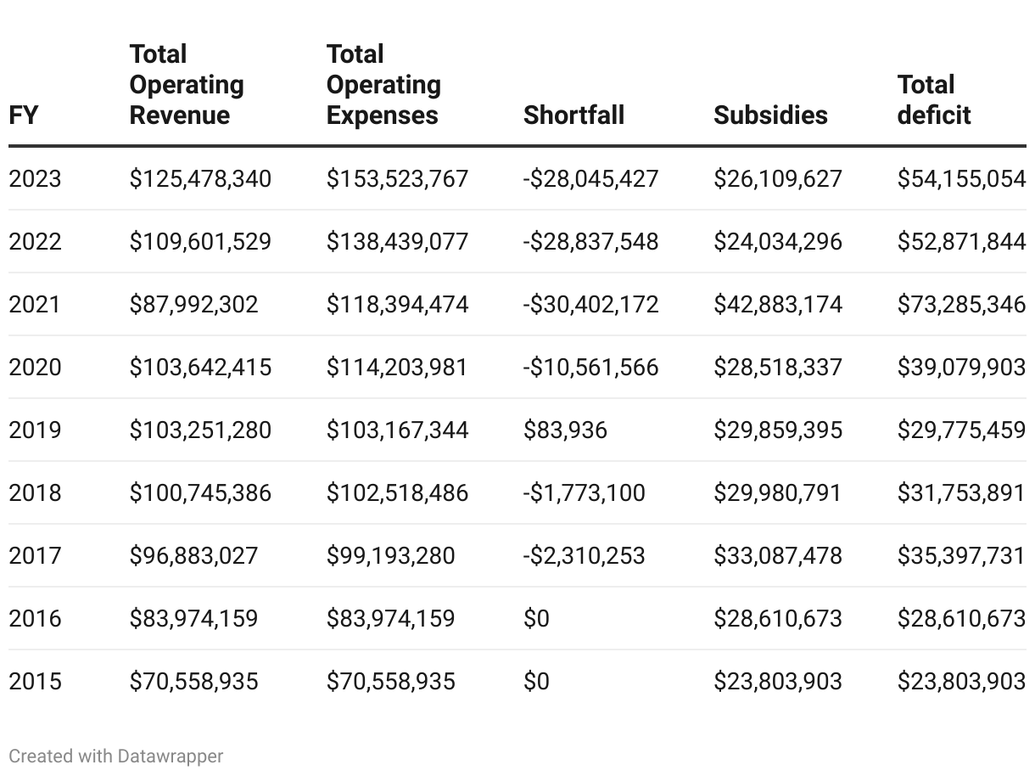
Task: Open the Created with Datawrapper link
Action: click(116, 756)
